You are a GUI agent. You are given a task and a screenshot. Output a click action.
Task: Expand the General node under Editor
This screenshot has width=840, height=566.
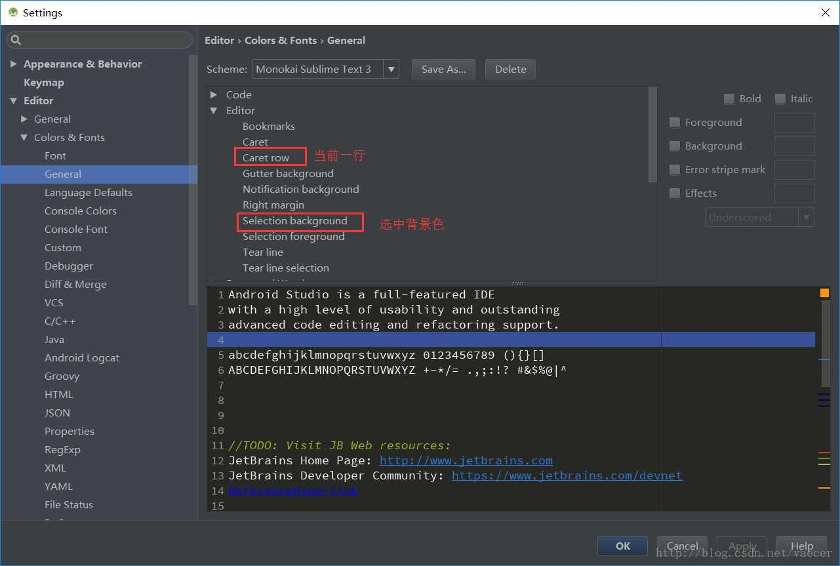(x=24, y=119)
